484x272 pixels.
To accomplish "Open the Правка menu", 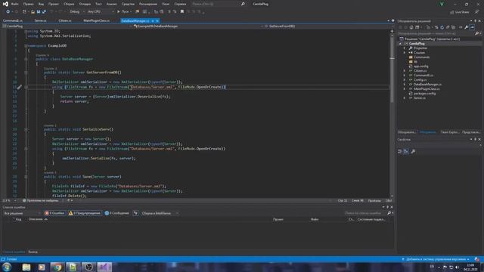I will (28, 4).
